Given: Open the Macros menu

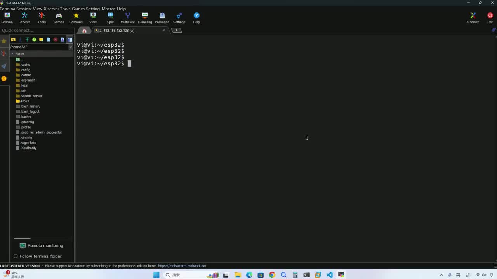Looking at the screenshot, I should point(108,9).
